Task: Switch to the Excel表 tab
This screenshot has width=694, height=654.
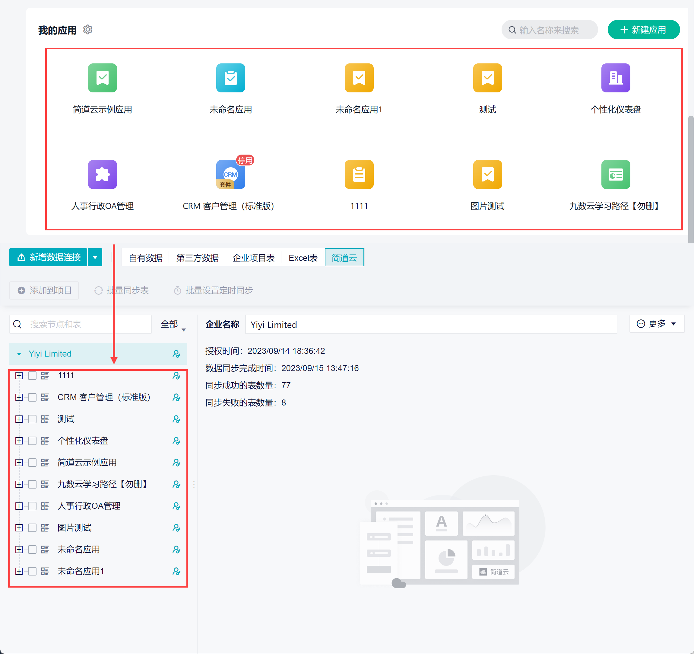Action: [x=303, y=258]
